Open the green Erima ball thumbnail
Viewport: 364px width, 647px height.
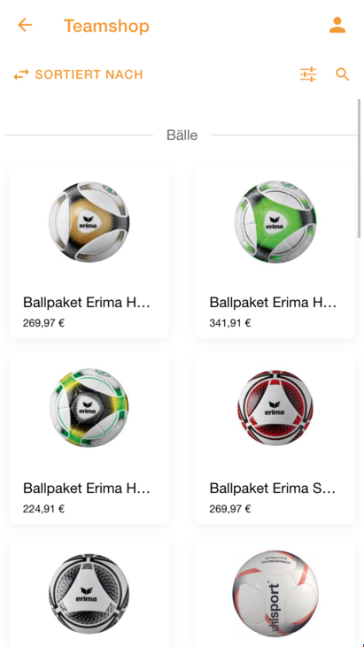(x=275, y=221)
